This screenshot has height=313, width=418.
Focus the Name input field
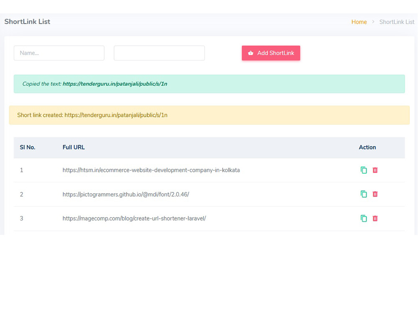pyautogui.click(x=59, y=53)
